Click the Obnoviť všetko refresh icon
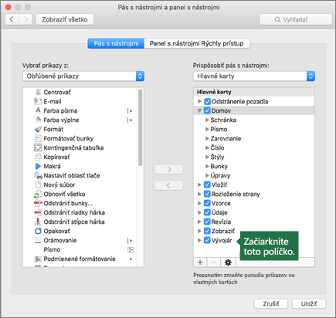336x318 pixels. point(38,194)
